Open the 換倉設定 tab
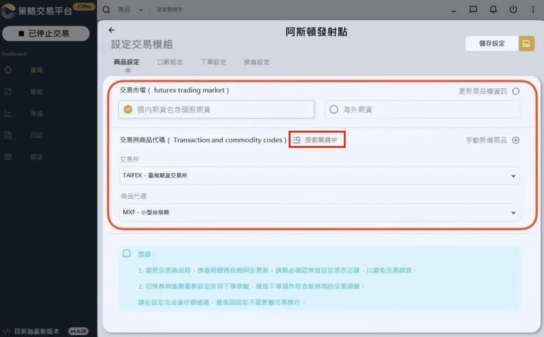The image size is (544, 337). coord(256,61)
